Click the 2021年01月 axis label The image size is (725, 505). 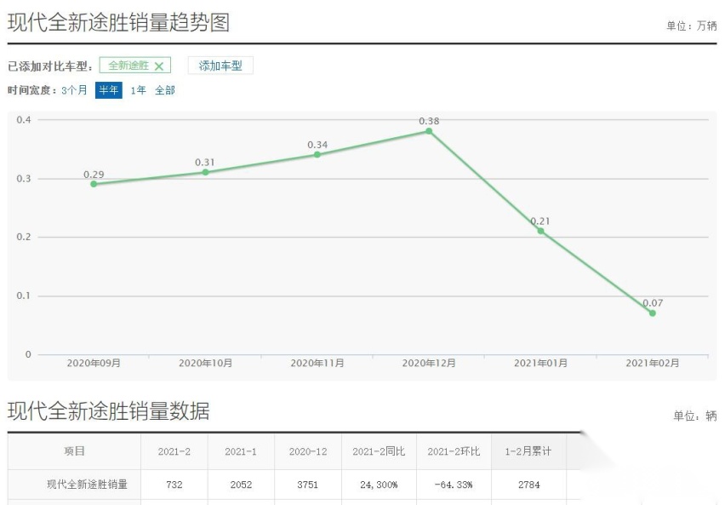(x=540, y=363)
